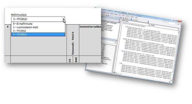The width and height of the screenshot is (192, 104).
Task: Select '0 – Ei mallinnusta' option
Action: [x=38, y=24]
